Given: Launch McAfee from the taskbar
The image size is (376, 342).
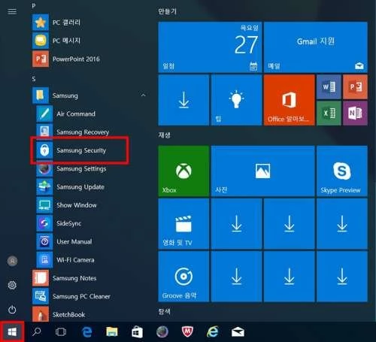Looking at the screenshot, I should pos(187,331).
